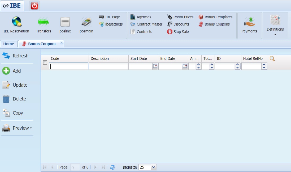291x172 pixels.
Task: Open the Payments hand with dollar icon
Action: (x=249, y=22)
